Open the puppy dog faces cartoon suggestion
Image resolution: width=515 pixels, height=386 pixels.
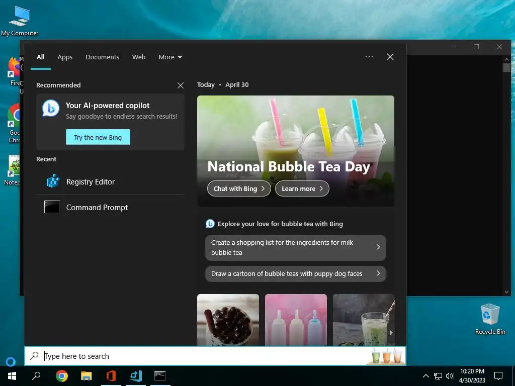click(x=295, y=274)
